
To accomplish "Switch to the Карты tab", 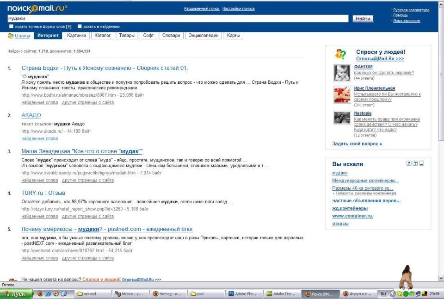I will click(x=233, y=36).
